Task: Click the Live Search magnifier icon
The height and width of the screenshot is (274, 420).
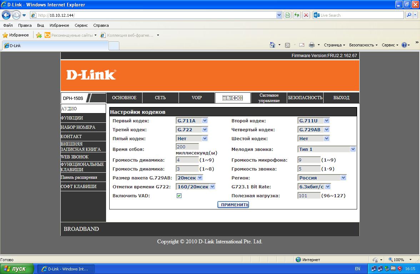Action: 409,15
